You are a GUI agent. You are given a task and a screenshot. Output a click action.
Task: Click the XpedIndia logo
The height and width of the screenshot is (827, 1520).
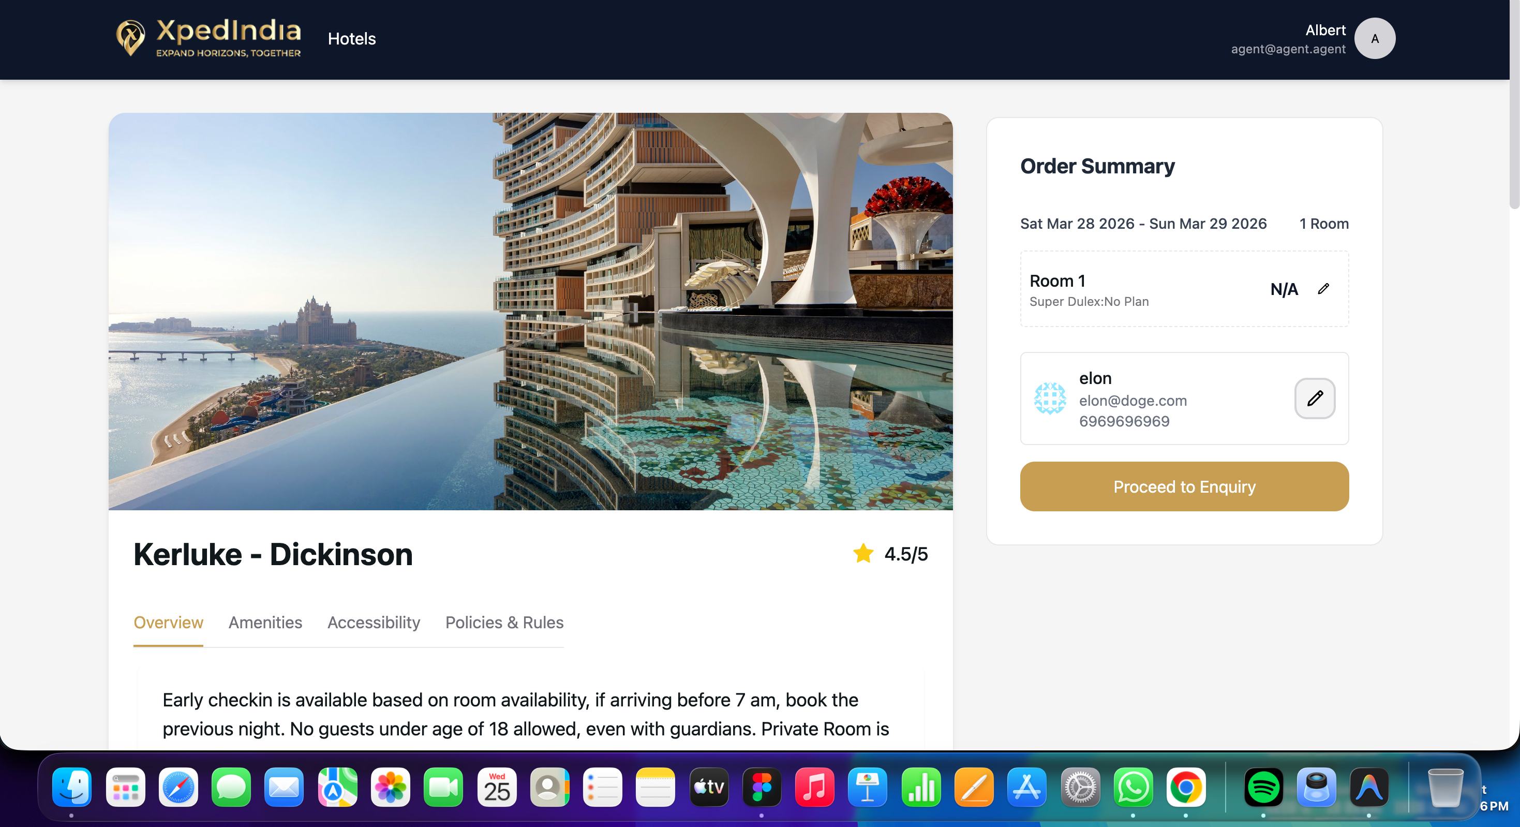point(208,38)
